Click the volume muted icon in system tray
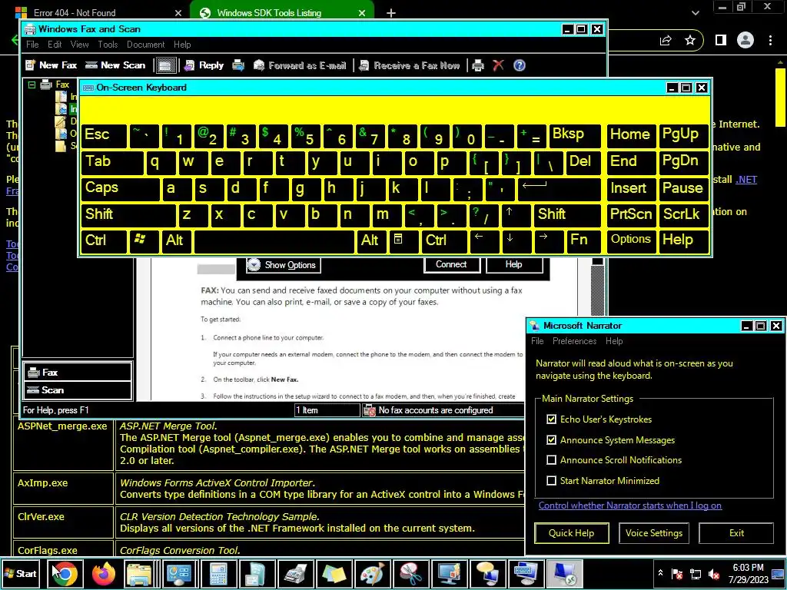 click(714, 574)
